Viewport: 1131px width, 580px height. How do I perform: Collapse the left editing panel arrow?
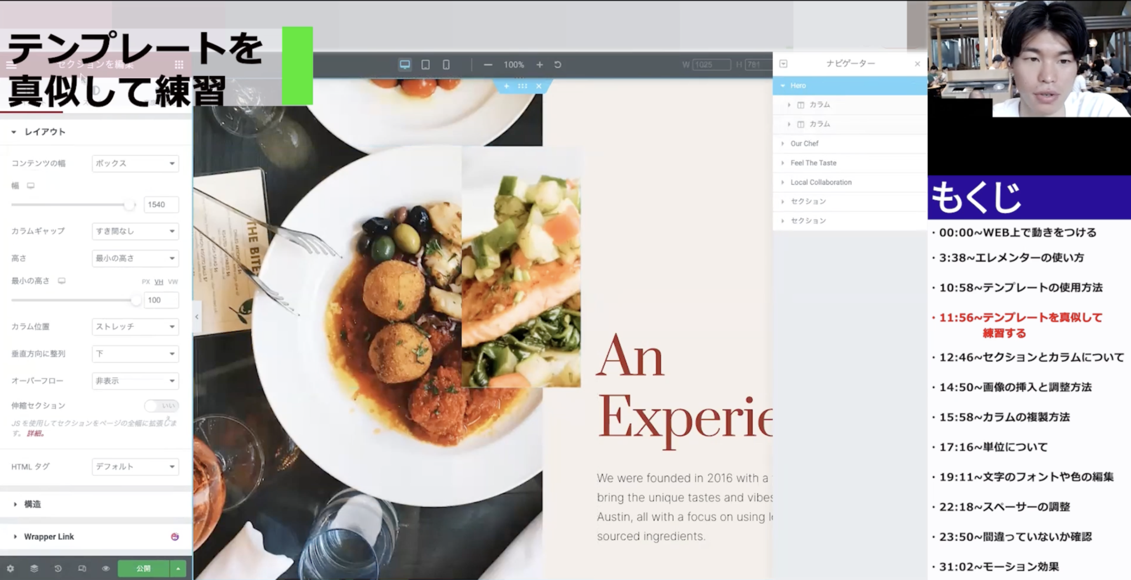point(197,317)
